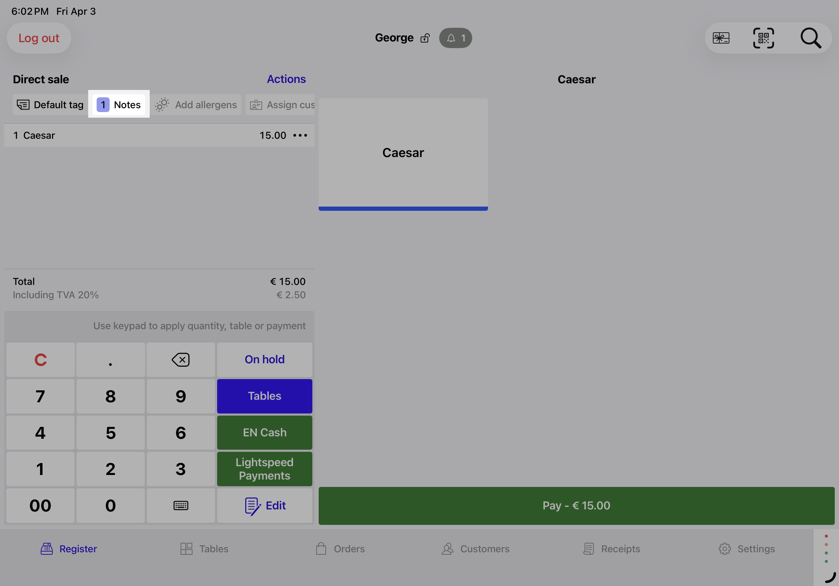
Task: Go to the Receipts tab
Action: click(612, 548)
